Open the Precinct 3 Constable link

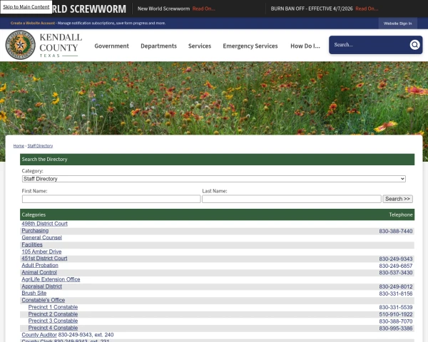(53, 321)
